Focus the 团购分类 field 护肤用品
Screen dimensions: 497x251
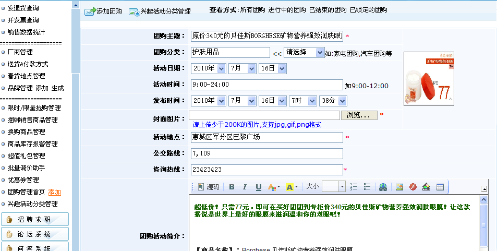[x=231, y=52]
